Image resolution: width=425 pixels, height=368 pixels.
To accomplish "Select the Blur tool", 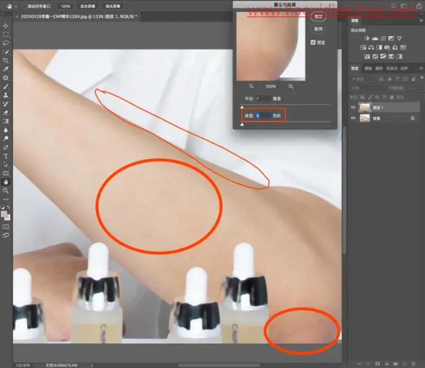I will pos(5,129).
